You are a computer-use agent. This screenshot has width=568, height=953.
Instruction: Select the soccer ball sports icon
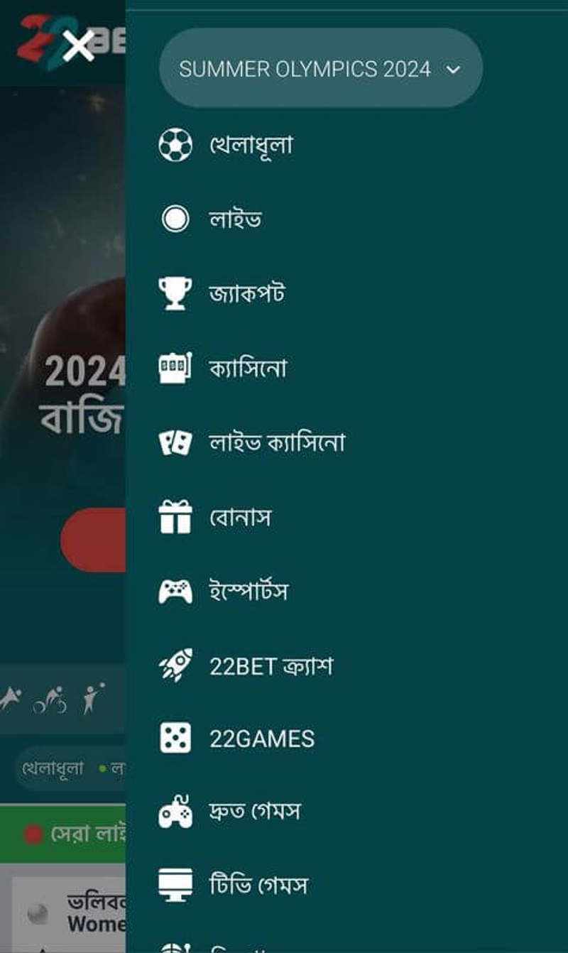pyautogui.click(x=175, y=145)
